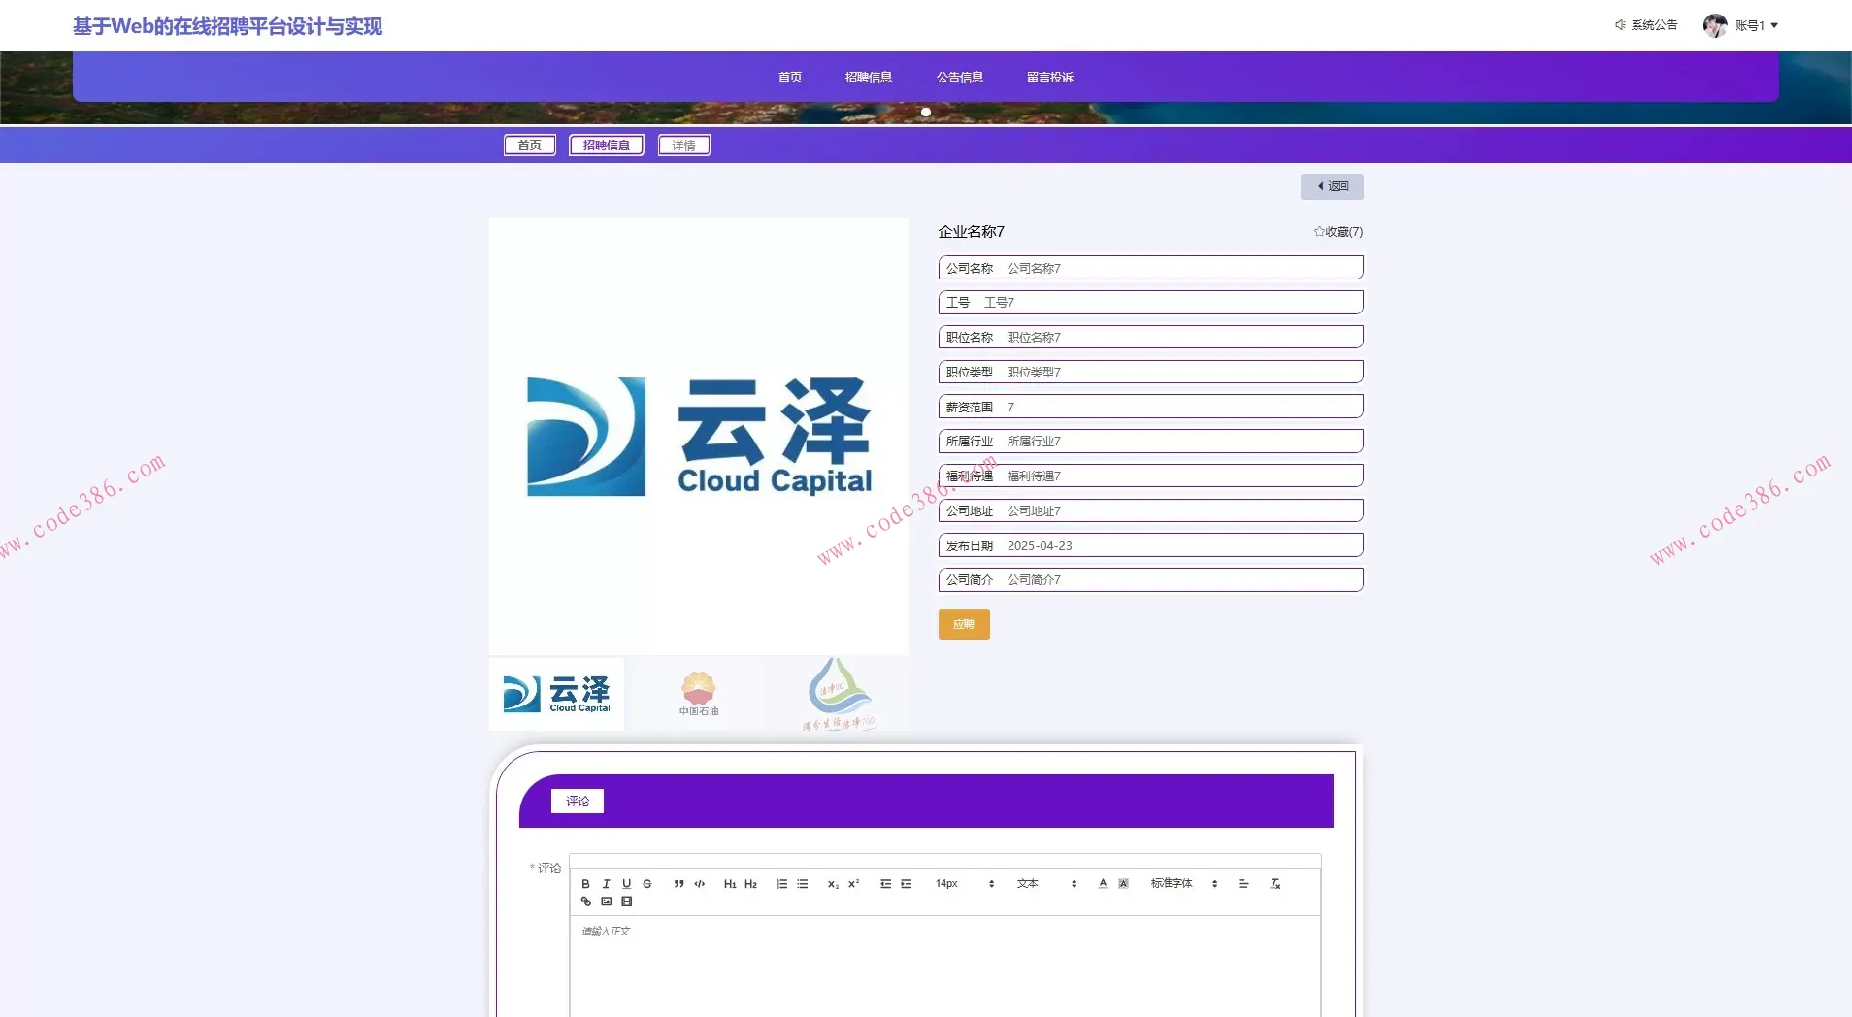
Task: Toggle bold formatting in the comment editor
Action: point(585,884)
